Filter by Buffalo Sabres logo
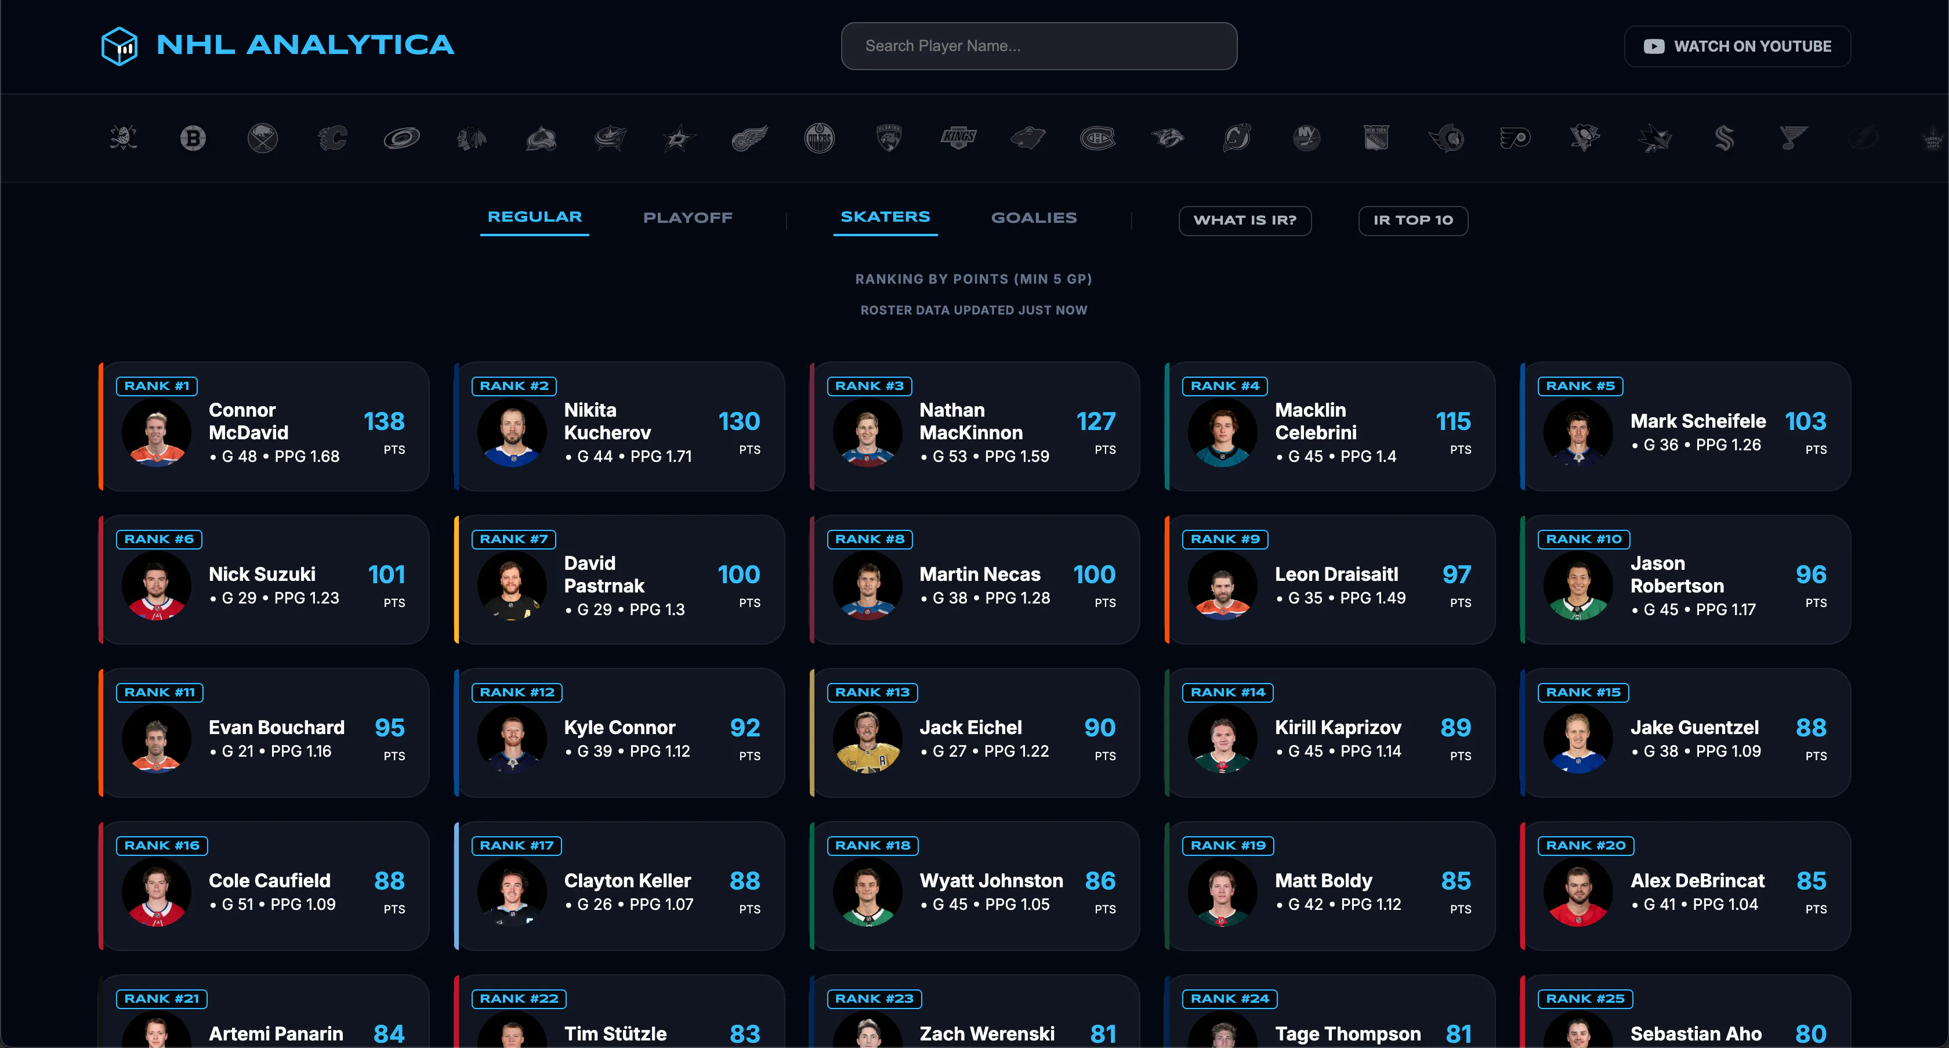This screenshot has height=1048, width=1949. pyautogui.click(x=263, y=139)
